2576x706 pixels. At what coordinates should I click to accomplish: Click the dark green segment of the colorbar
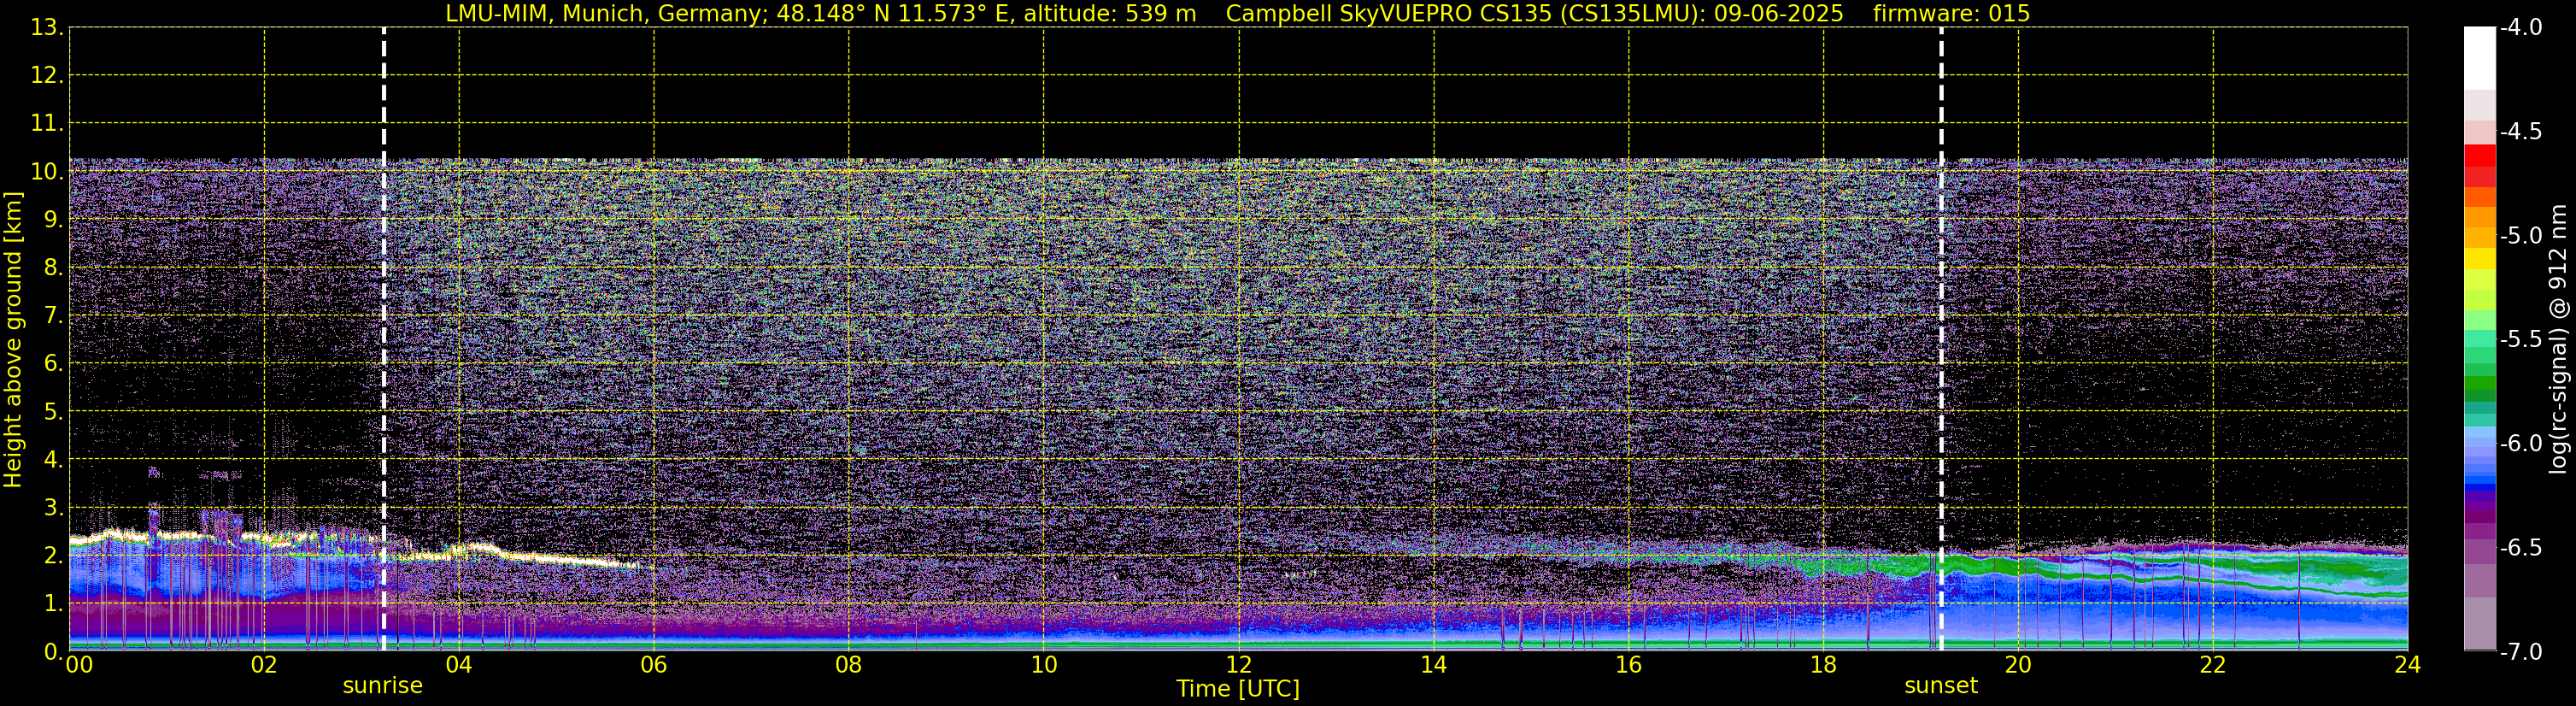2480,395
